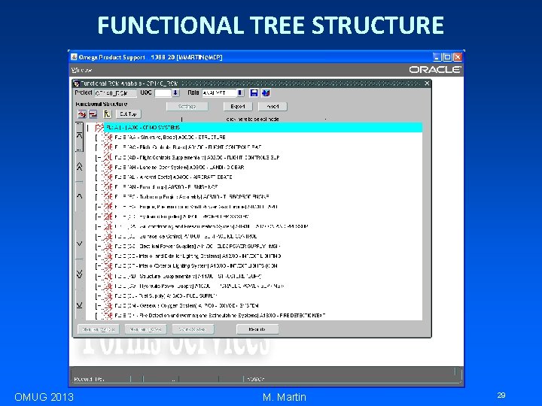Click the node icon of Fire Detection row
The image size is (542, 406).
108,316
